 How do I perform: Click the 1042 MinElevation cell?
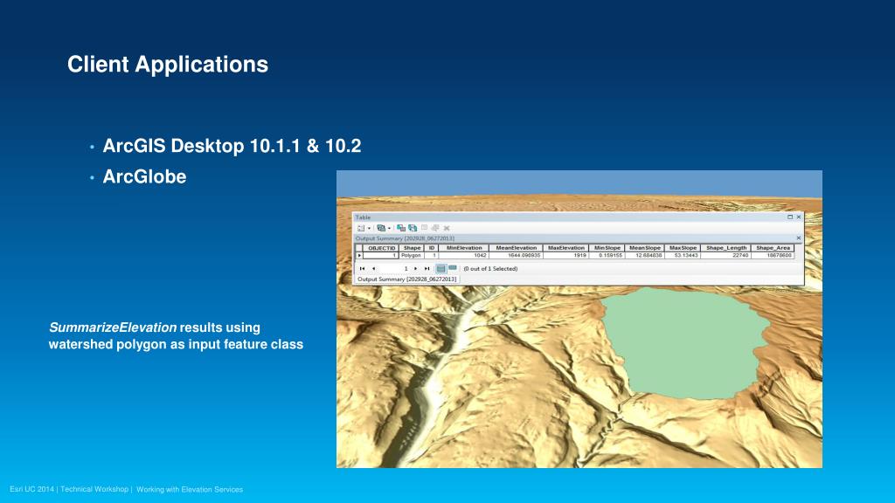point(464,256)
